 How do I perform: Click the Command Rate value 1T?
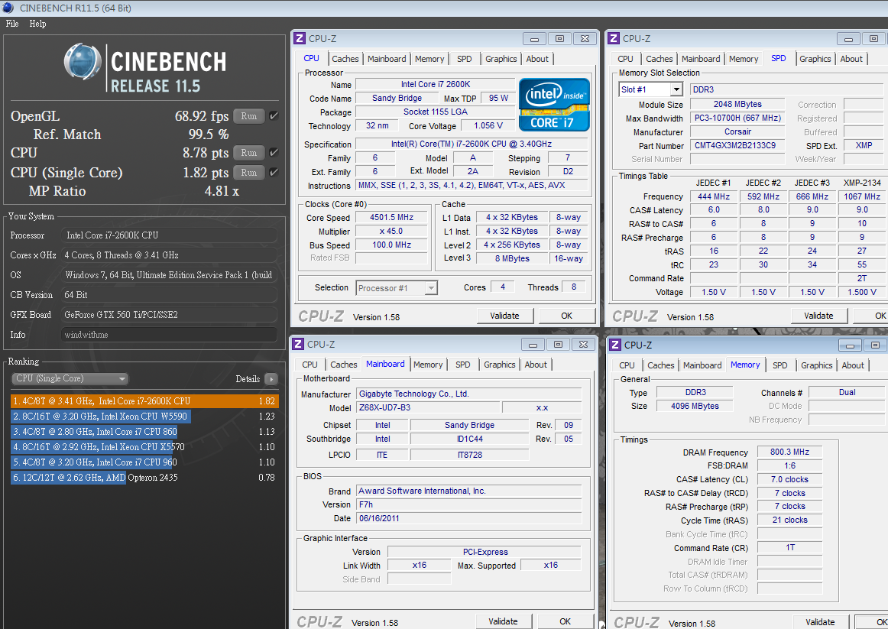pos(790,547)
